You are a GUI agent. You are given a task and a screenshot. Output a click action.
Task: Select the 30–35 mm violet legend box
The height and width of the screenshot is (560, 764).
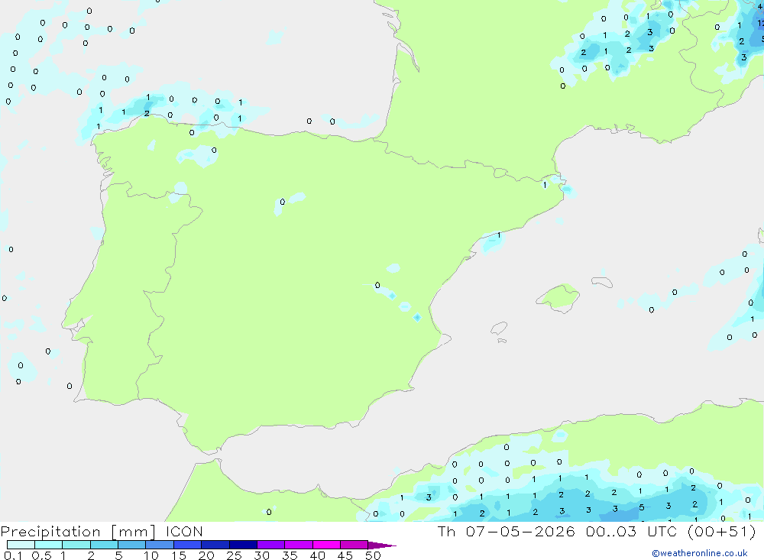271,545
